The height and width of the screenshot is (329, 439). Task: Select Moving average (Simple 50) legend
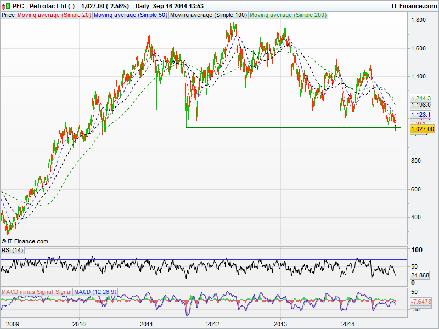(x=130, y=15)
